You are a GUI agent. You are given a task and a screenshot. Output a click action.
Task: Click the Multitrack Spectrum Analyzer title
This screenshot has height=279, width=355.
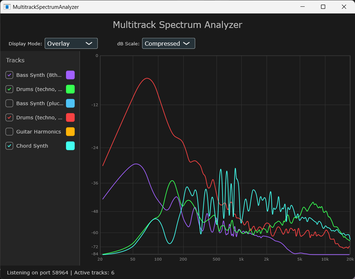[x=177, y=25]
